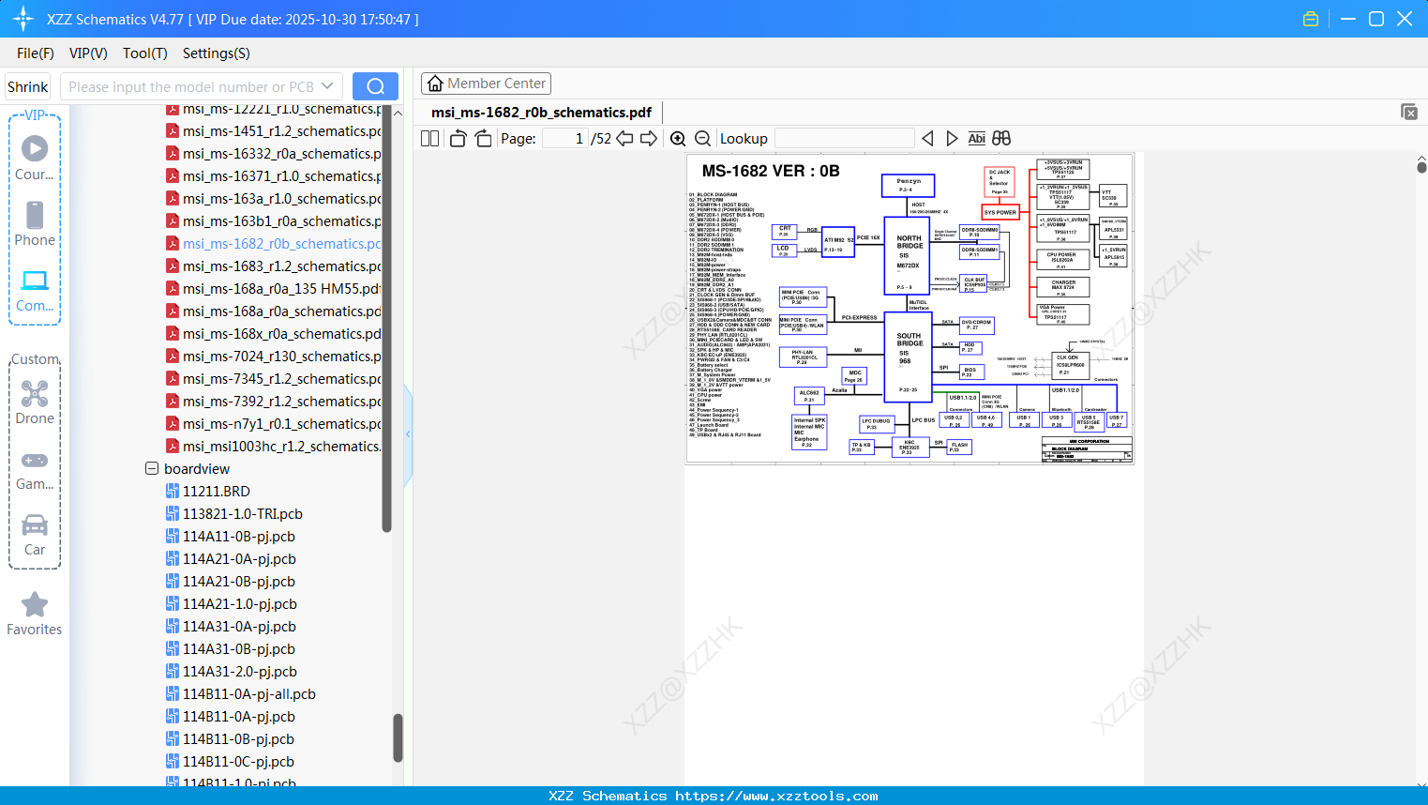Open the Tool(T) menu

pos(145,53)
